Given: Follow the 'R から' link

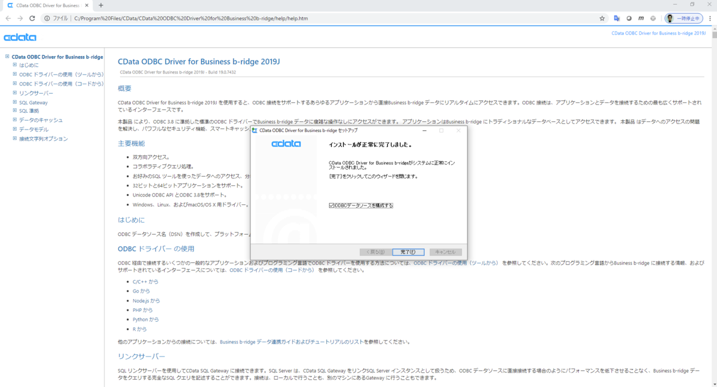Looking at the screenshot, I should click(x=139, y=329).
